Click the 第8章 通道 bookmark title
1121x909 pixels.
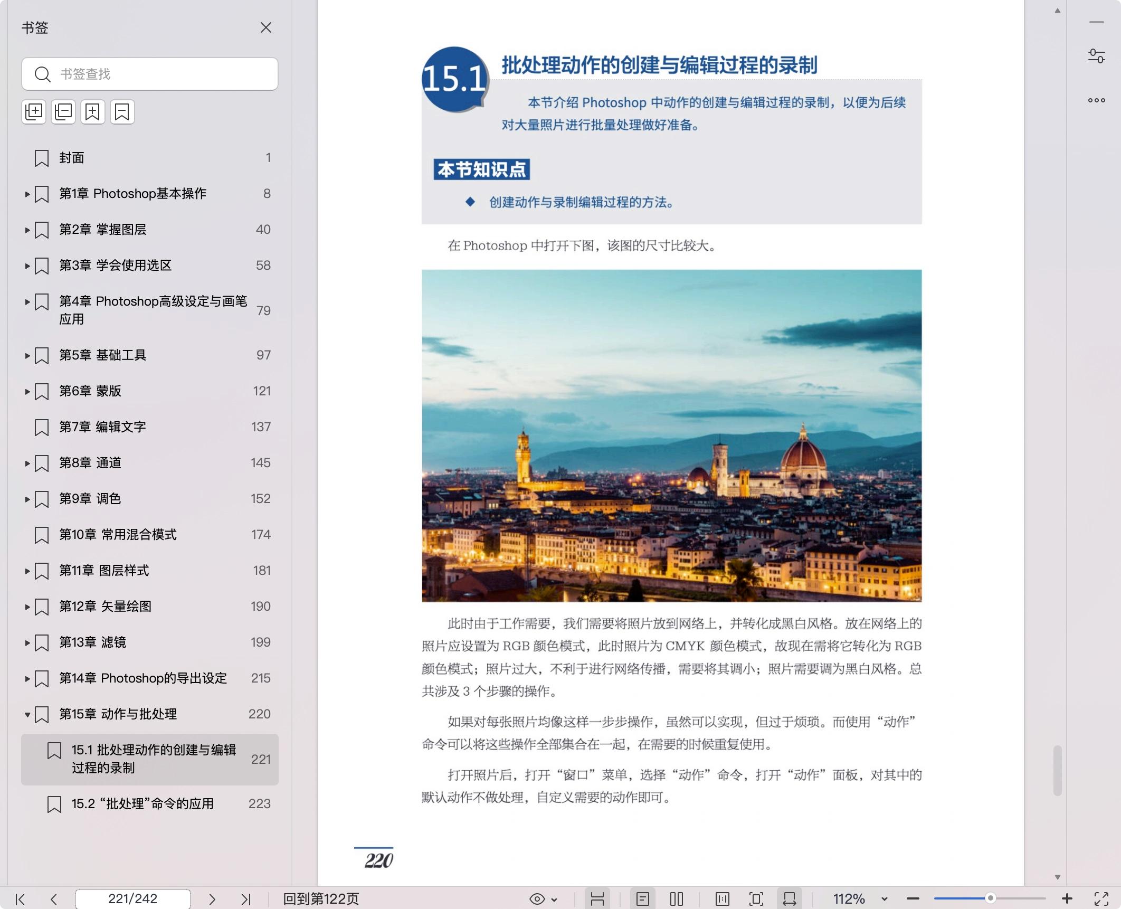[90, 463]
